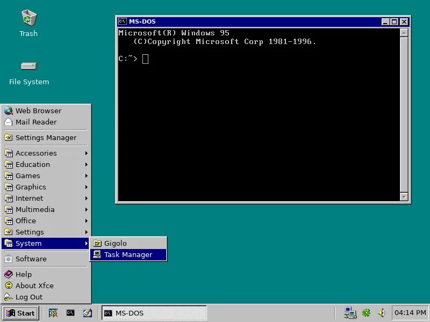Open the File System desktop icon
430x322 pixels.
(x=29, y=66)
